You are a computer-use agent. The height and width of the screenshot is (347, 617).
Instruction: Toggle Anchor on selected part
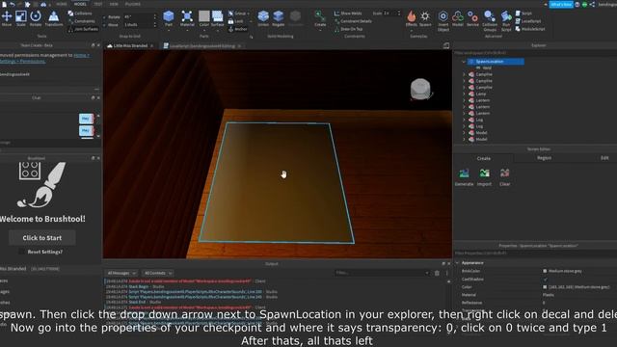click(238, 29)
